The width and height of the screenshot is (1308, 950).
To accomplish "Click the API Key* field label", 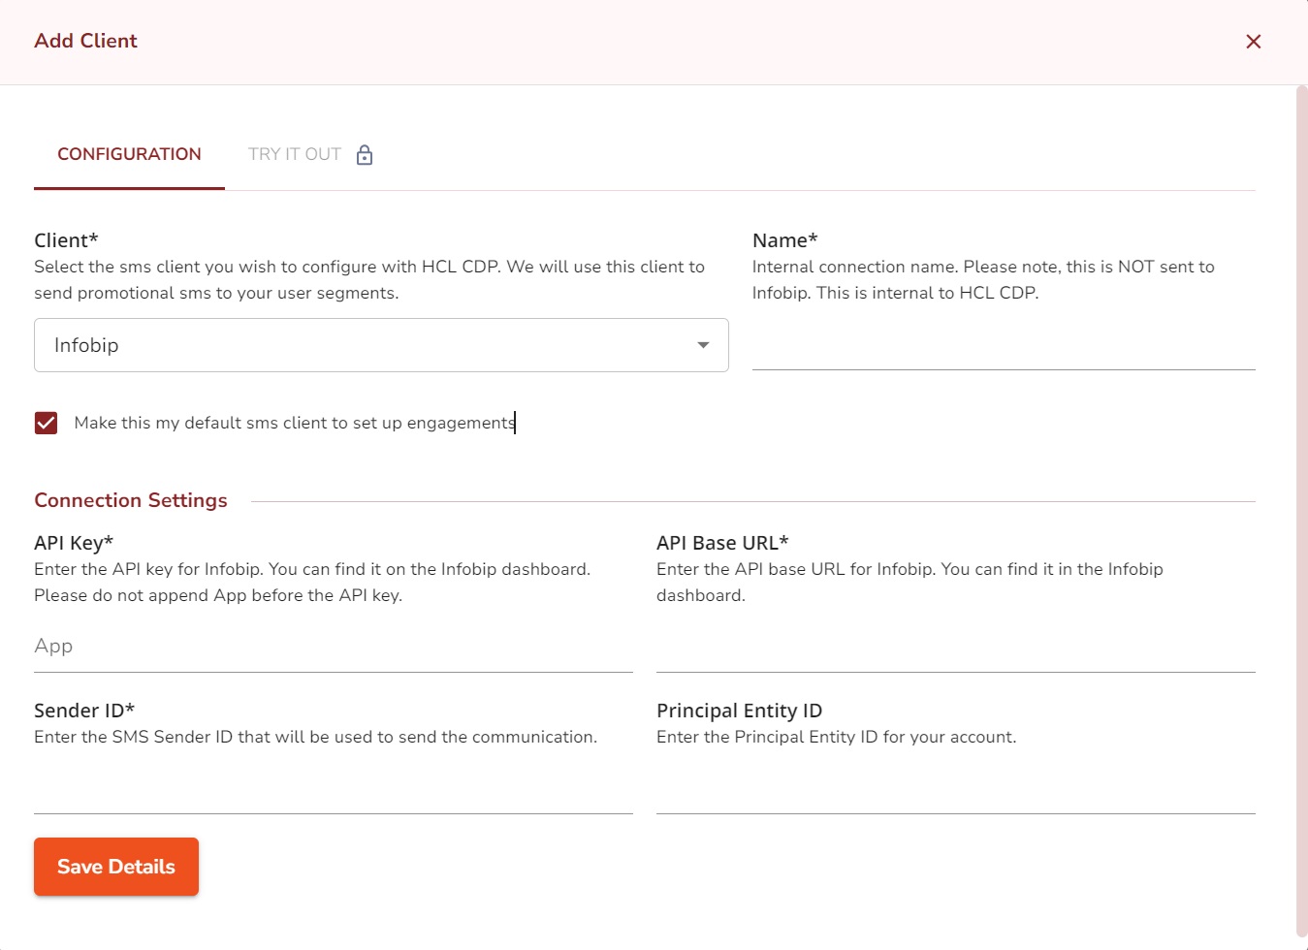I will click(74, 543).
